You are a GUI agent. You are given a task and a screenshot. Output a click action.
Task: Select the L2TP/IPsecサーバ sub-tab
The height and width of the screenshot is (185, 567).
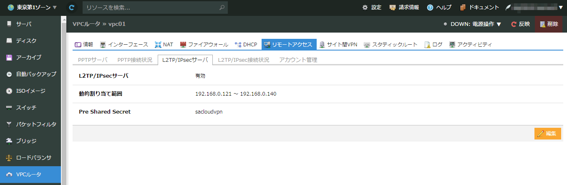(x=185, y=60)
